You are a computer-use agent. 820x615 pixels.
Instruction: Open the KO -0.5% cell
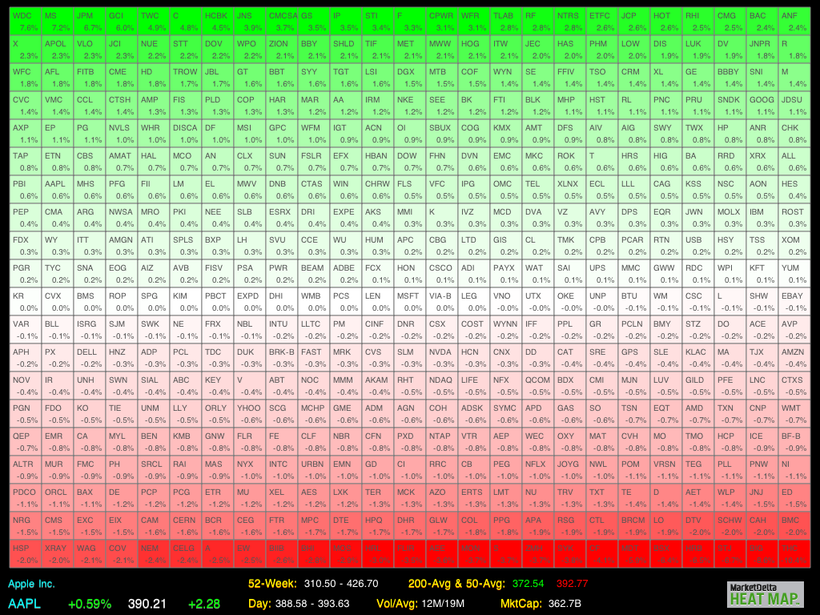[90, 414]
